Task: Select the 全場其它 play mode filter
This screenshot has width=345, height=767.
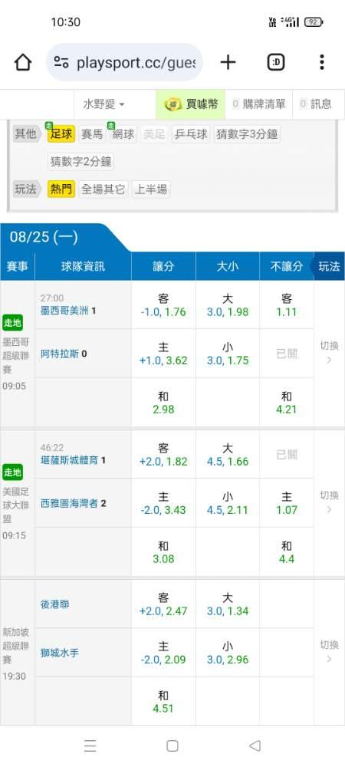Action: point(103,189)
